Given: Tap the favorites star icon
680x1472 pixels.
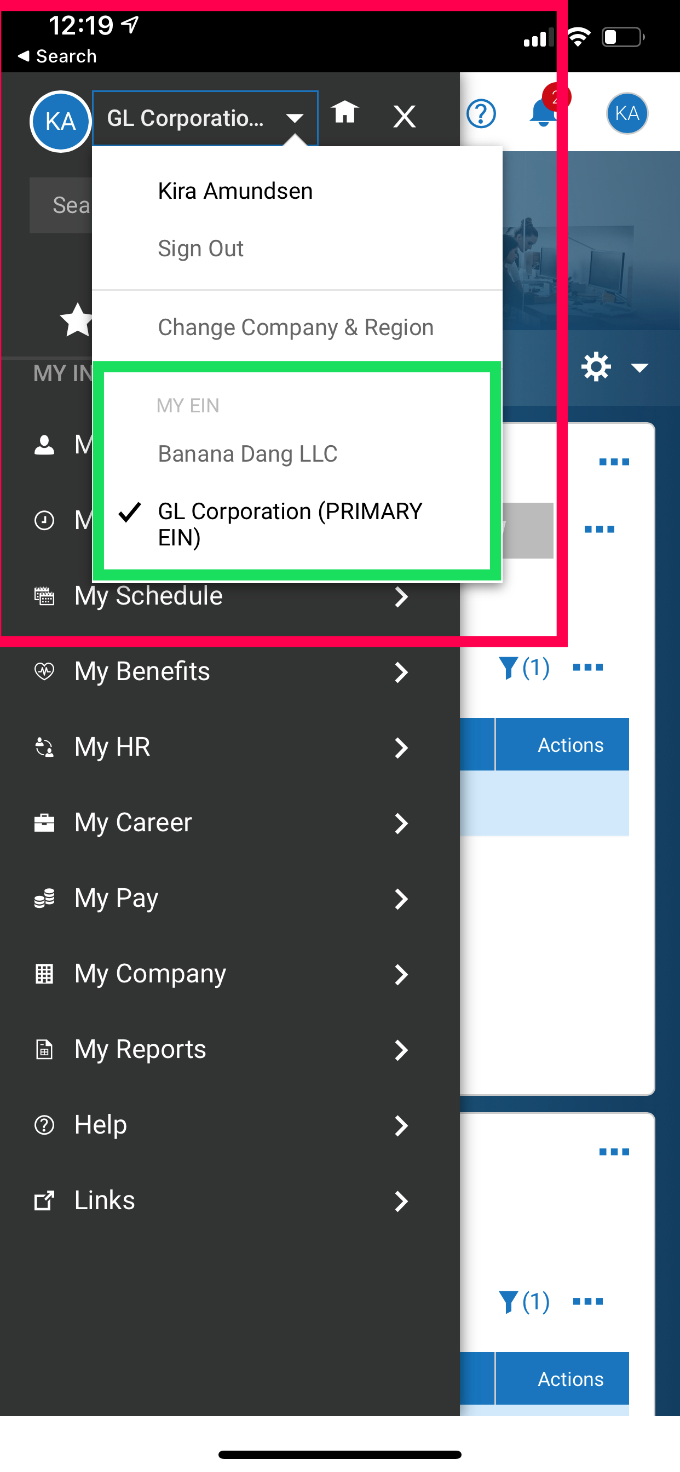Looking at the screenshot, I should pyautogui.click(x=77, y=320).
